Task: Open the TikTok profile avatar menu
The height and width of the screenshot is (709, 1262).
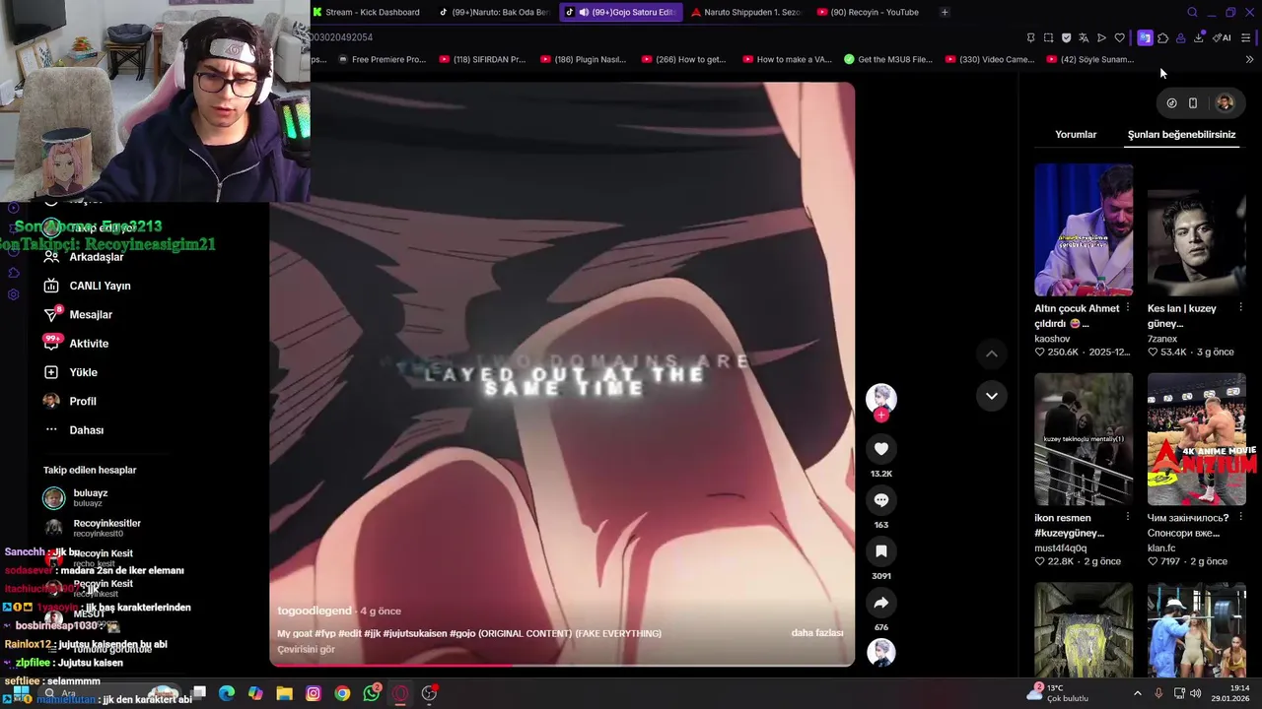Action: click(1225, 102)
